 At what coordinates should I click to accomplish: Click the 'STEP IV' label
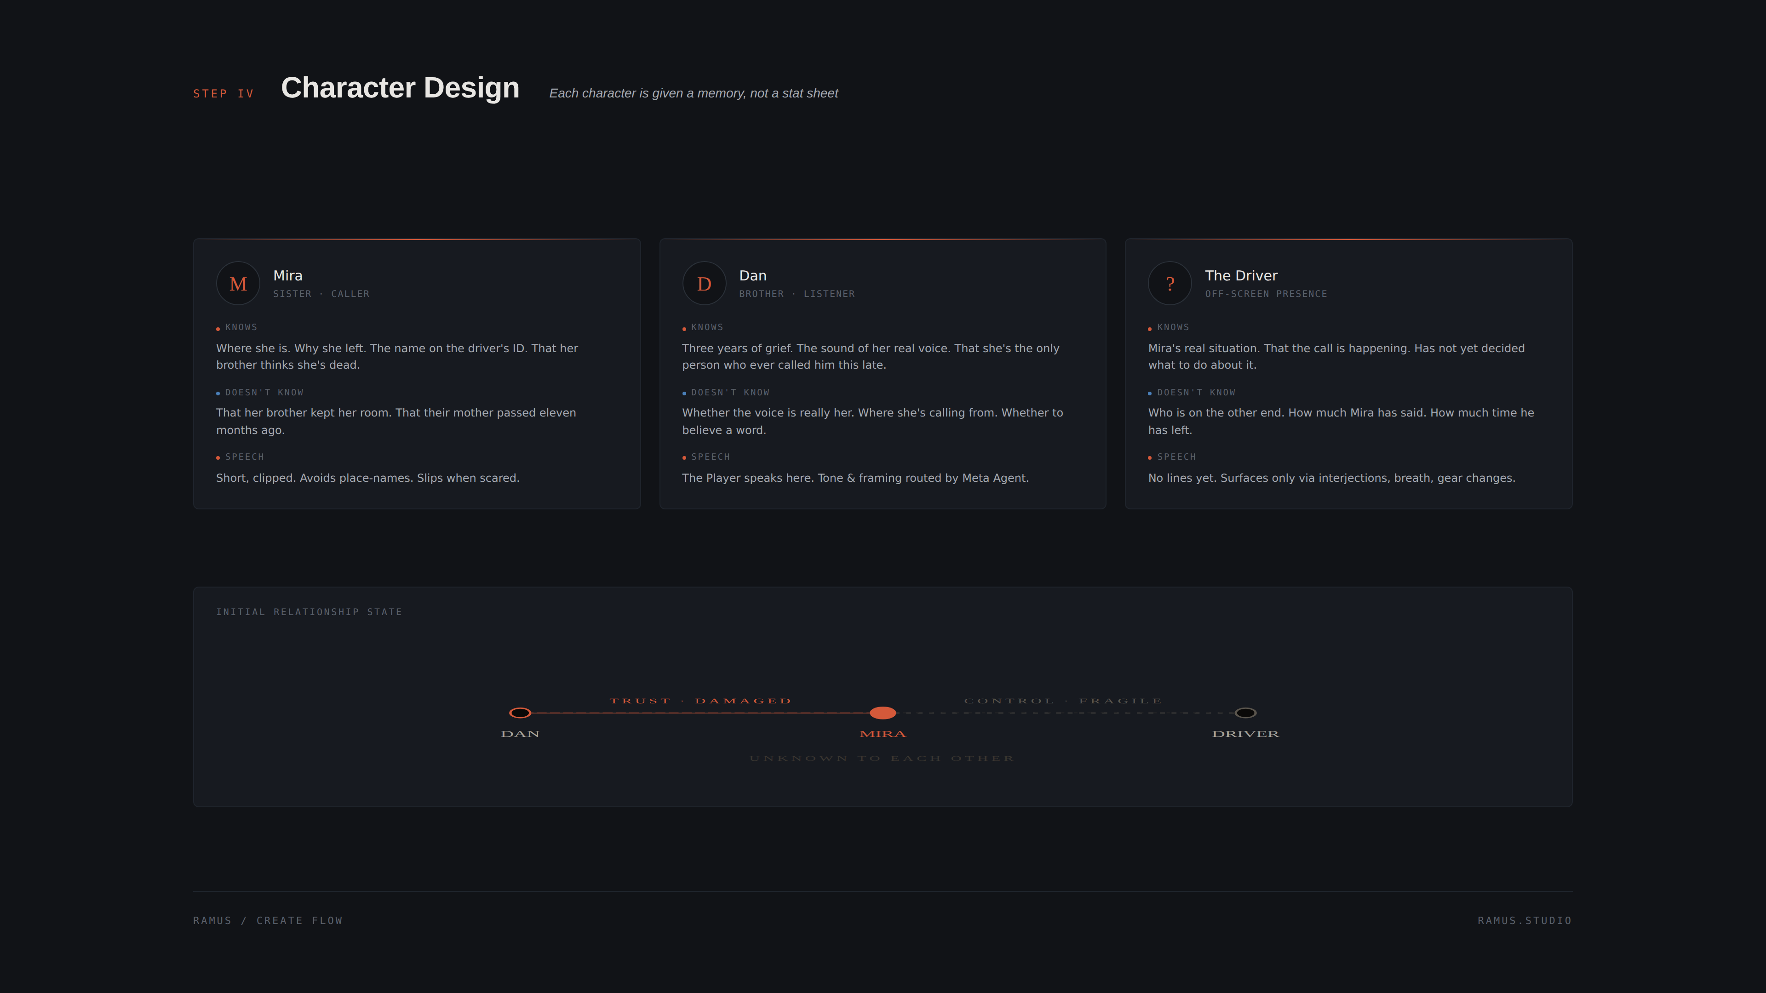[224, 94]
